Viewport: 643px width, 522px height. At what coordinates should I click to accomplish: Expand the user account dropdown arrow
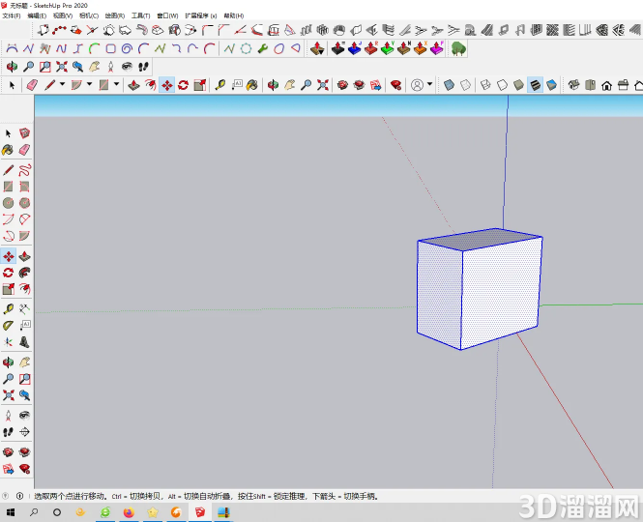pos(429,84)
